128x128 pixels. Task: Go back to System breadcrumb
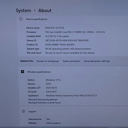23,10
